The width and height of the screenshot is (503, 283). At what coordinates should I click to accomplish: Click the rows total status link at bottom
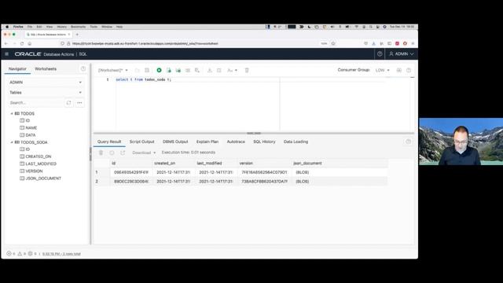pyautogui.click(x=61, y=254)
